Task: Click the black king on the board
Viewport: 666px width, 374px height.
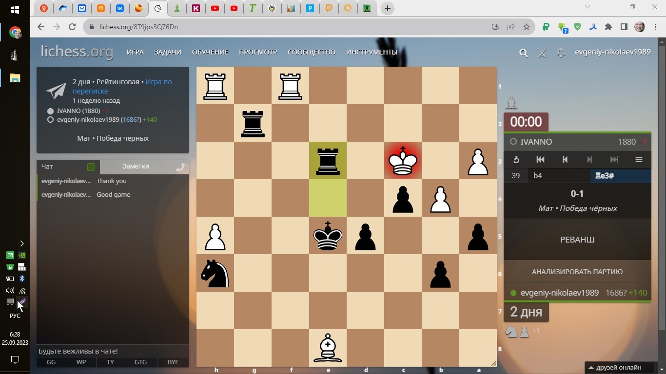Action: pyautogui.click(x=328, y=236)
